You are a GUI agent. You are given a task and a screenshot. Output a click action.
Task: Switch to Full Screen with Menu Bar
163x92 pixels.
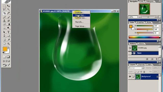[x=6, y=61]
